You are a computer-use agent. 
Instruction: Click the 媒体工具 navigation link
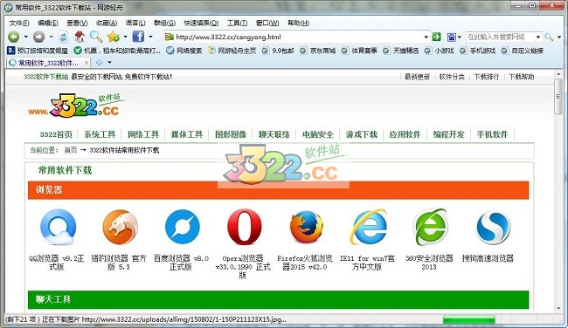point(187,134)
